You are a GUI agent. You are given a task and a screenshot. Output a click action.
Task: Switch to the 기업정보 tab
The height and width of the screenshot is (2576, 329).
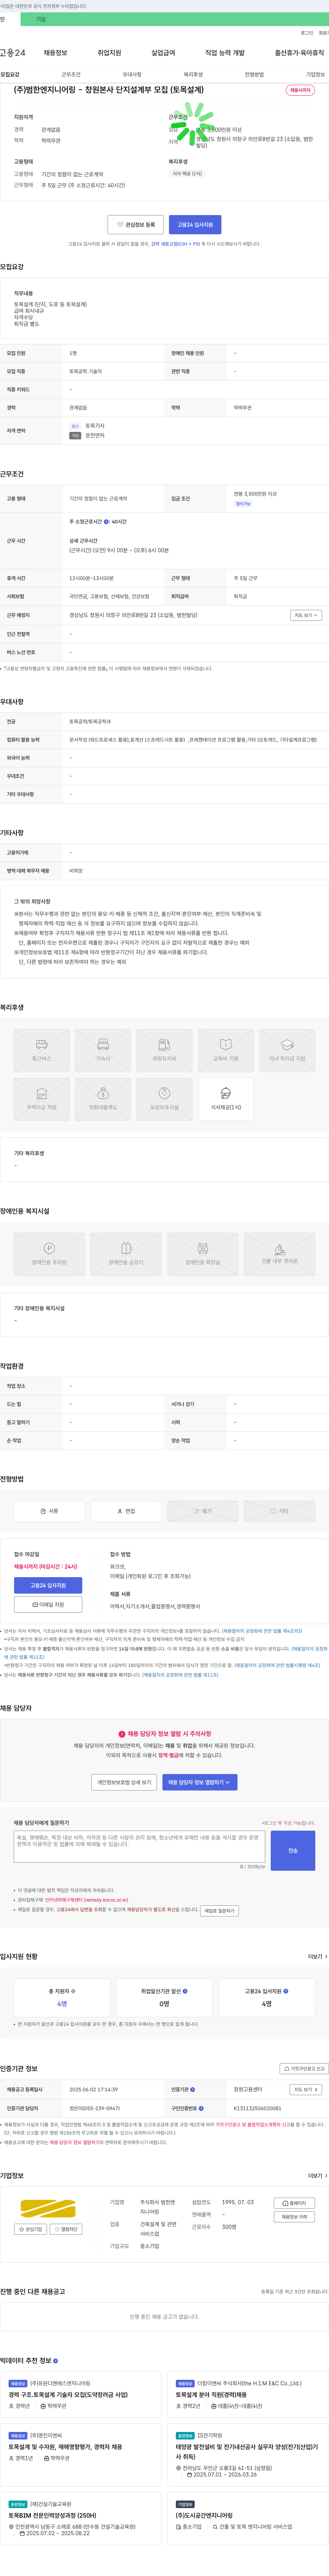pyautogui.click(x=315, y=75)
